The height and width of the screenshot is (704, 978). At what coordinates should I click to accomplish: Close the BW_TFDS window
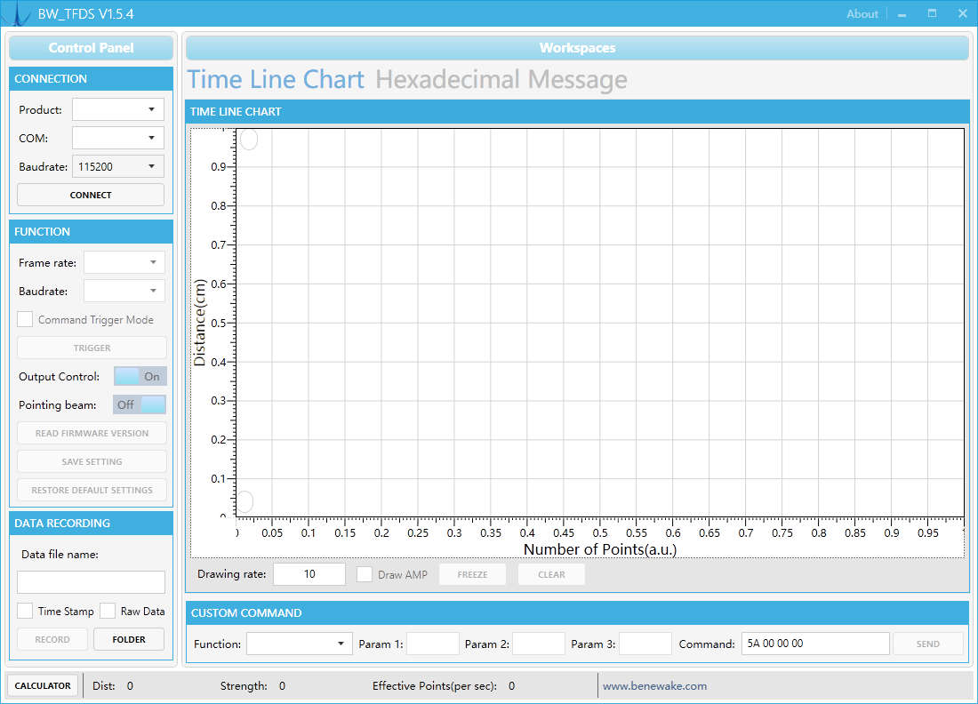pyautogui.click(x=962, y=13)
